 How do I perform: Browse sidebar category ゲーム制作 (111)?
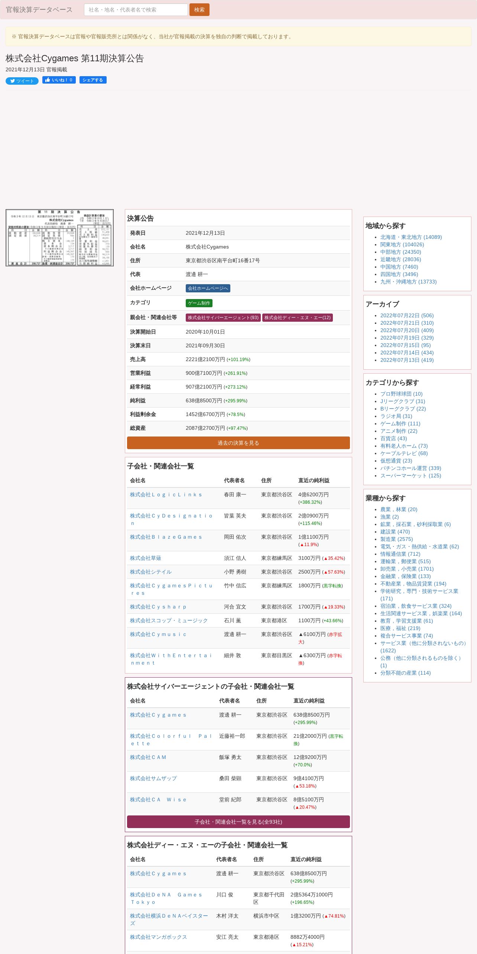(400, 424)
